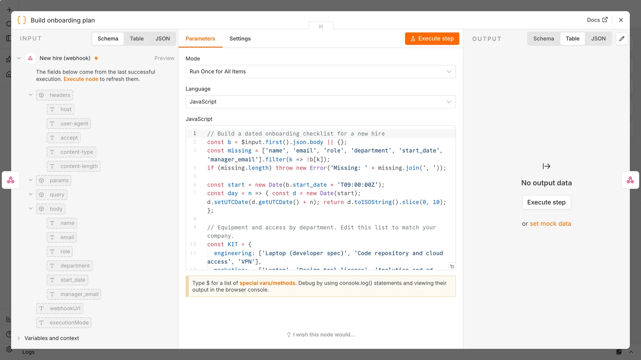Select the accept field
Screen dimensions: 641x360
pos(64,138)
